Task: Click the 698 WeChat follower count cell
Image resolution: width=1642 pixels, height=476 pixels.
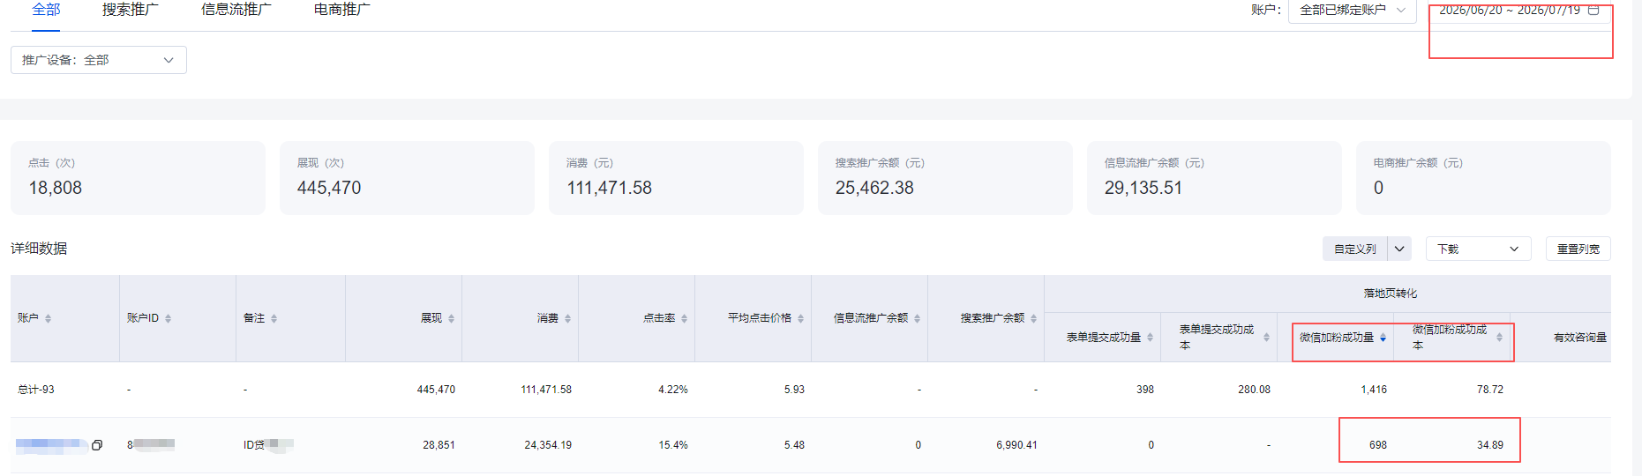Action: point(1378,445)
